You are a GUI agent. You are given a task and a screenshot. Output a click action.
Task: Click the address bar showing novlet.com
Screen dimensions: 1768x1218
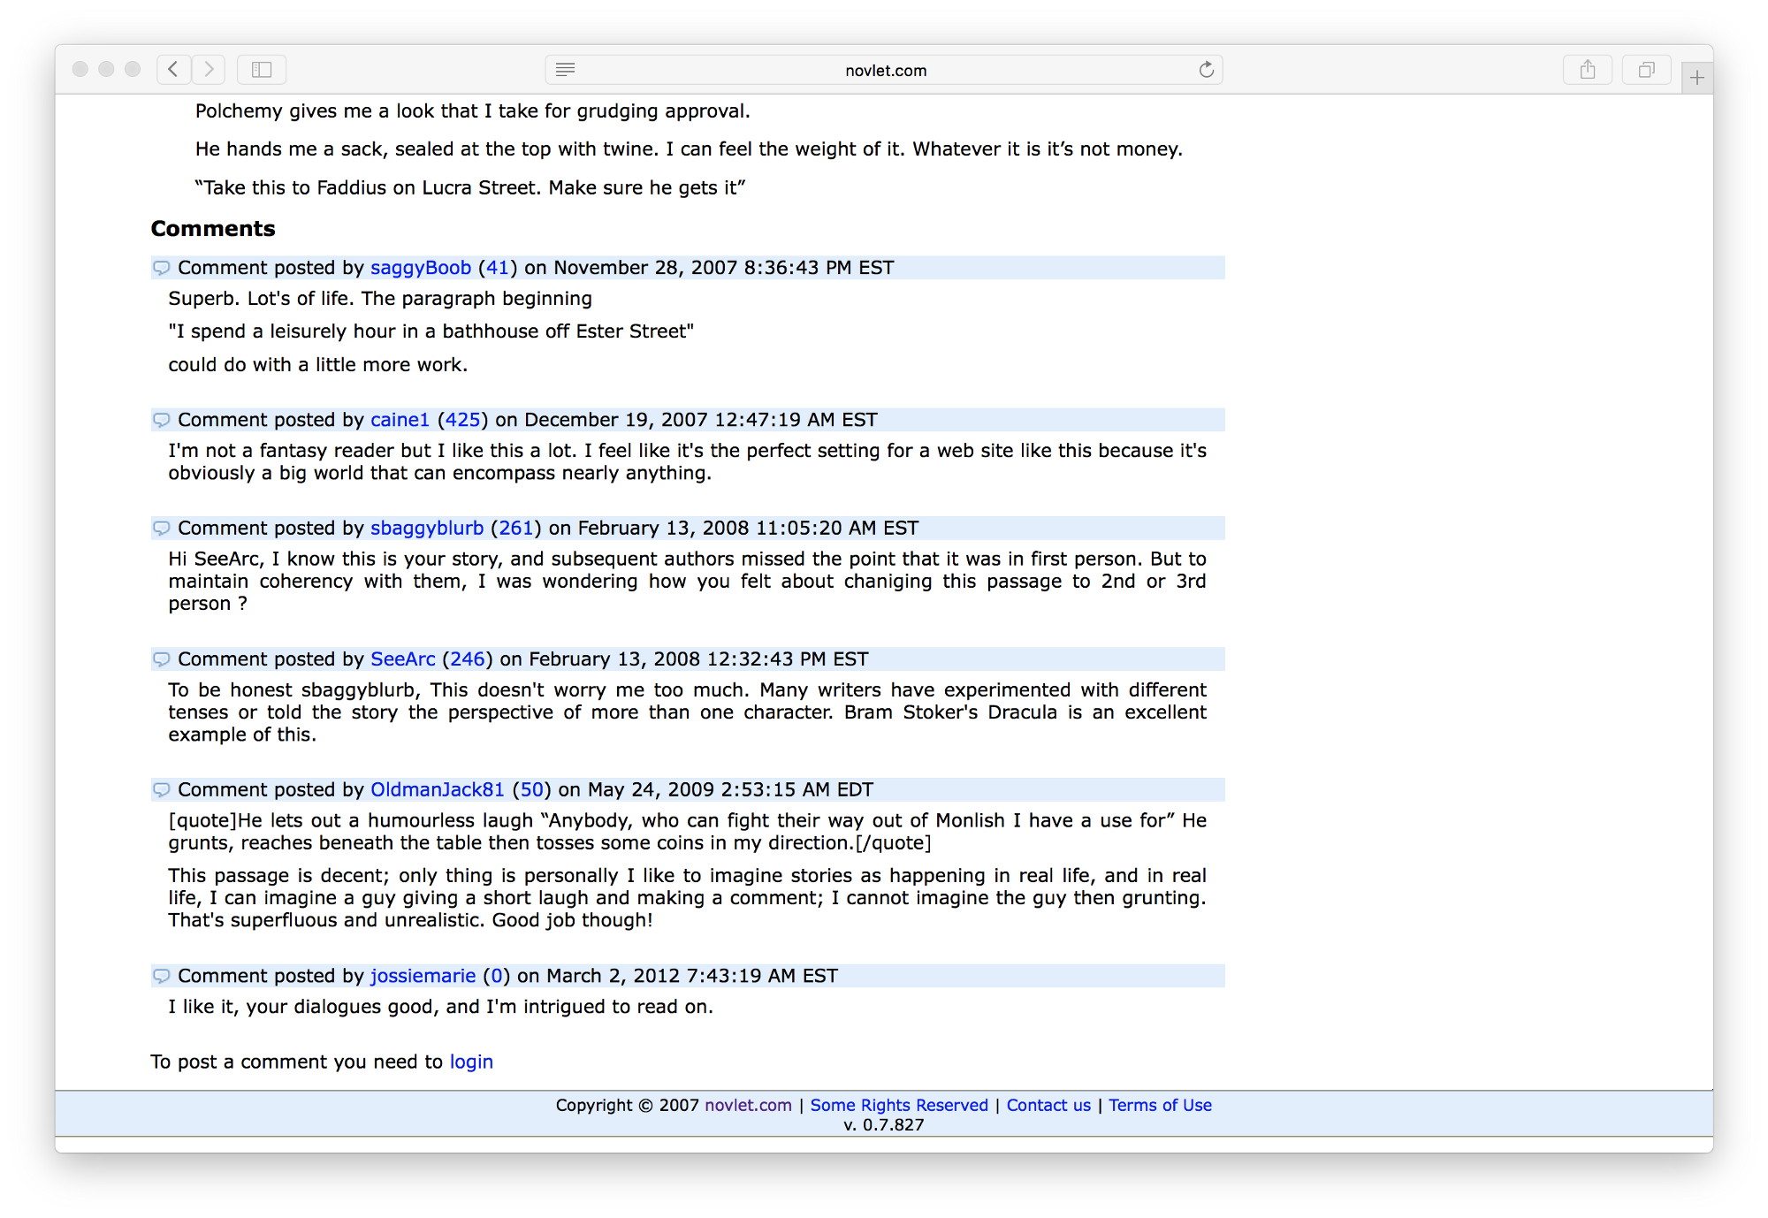(x=884, y=69)
